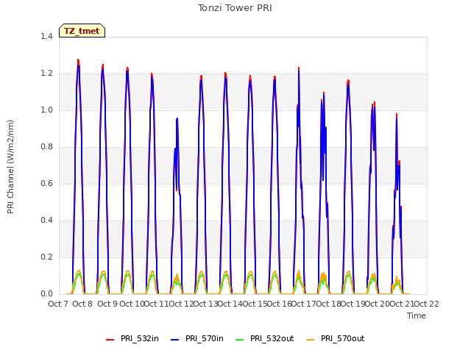Viewport: 471px width, 353px height.
Task: Click the 0.0 y-axis tick label
Action: pos(46,294)
